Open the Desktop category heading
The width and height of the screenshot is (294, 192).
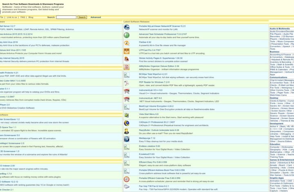click(274, 98)
